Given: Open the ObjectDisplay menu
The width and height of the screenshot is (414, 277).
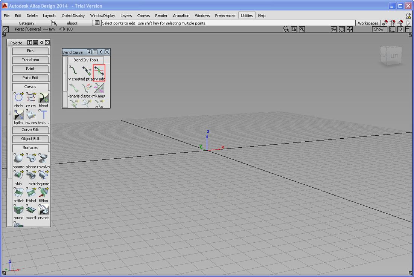Looking at the screenshot, I should [73, 15].
